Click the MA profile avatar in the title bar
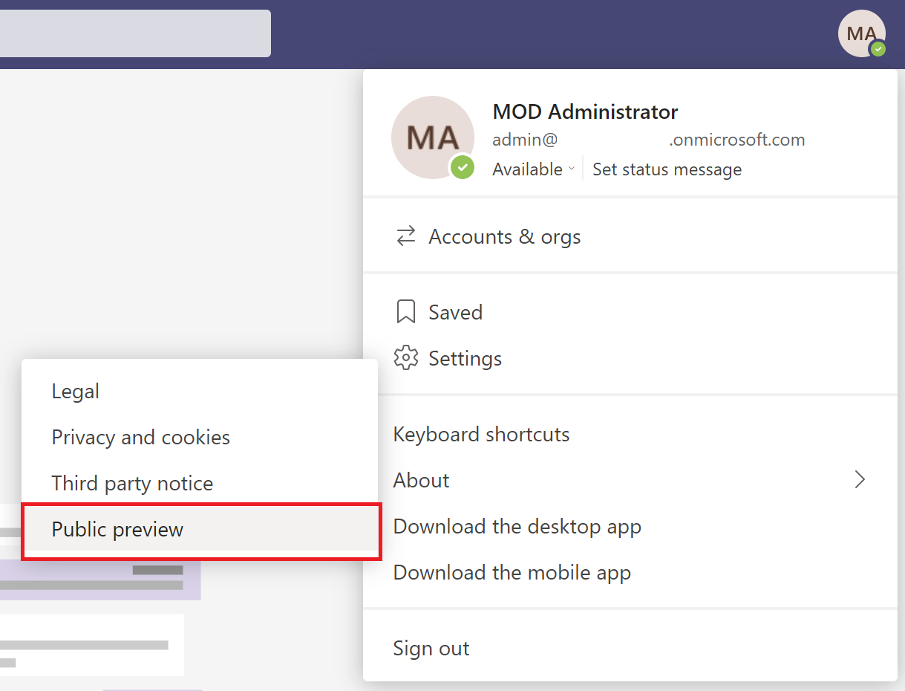The width and height of the screenshot is (905, 691). [861, 33]
